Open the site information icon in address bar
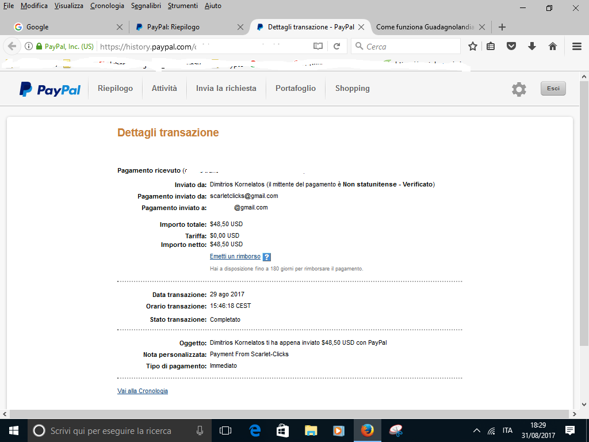The height and width of the screenshot is (442, 589). click(x=29, y=46)
